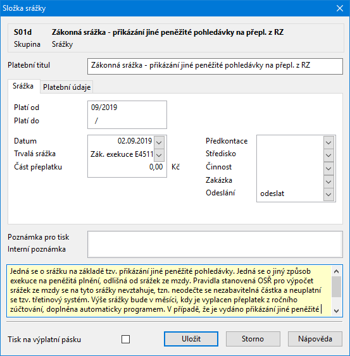Expand the Trvalá srážka dropdown
350x356 pixels.
tap(159, 155)
